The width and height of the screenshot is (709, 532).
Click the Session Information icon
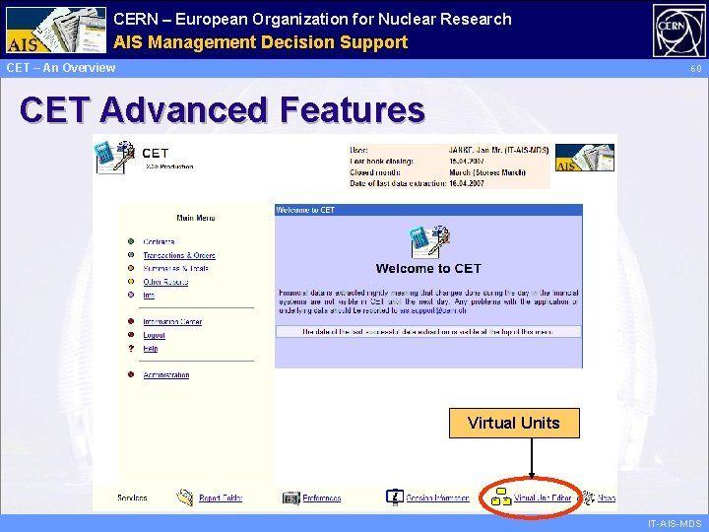[x=394, y=498]
